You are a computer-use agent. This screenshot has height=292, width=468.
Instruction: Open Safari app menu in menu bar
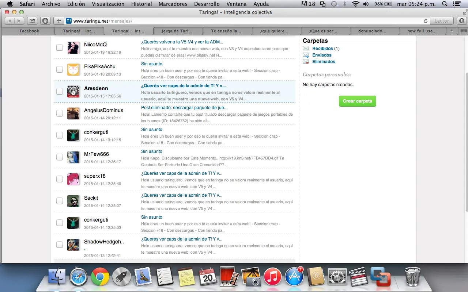coord(27,4)
